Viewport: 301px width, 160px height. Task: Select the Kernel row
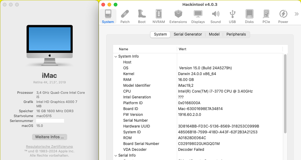click(198, 74)
